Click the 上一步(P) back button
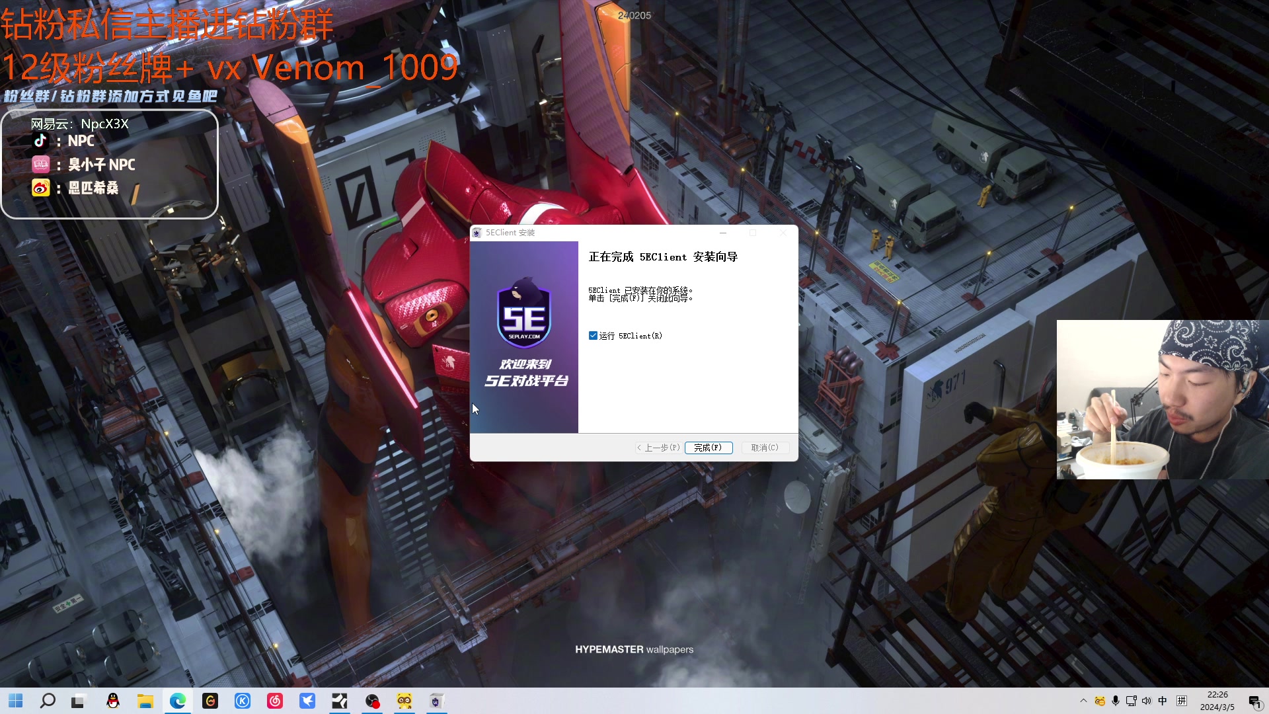Image resolution: width=1269 pixels, height=714 pixels. (x=658, y=448)
